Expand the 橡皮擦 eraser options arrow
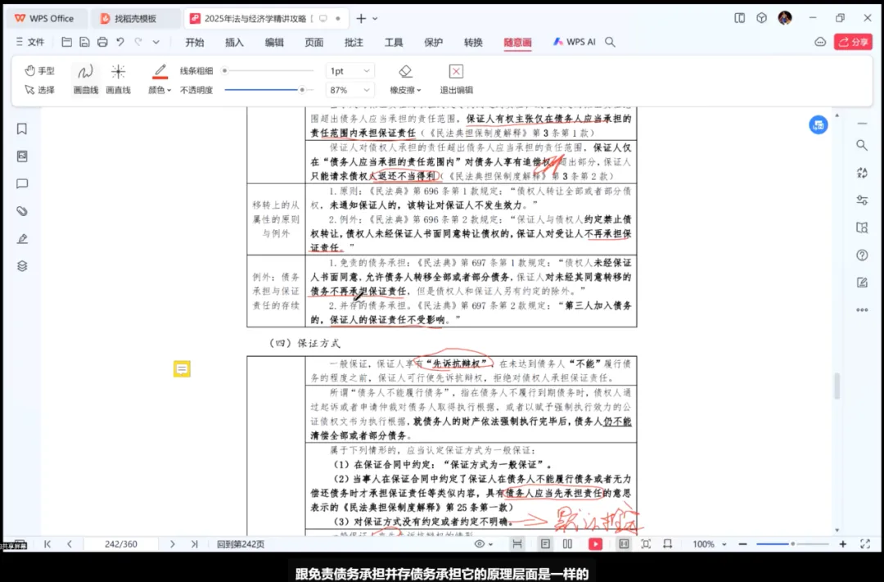 (x=419, y=90)
